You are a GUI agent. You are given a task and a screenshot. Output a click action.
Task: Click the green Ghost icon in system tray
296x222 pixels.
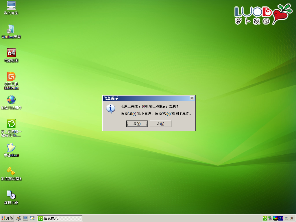click(x=265, y=218)
